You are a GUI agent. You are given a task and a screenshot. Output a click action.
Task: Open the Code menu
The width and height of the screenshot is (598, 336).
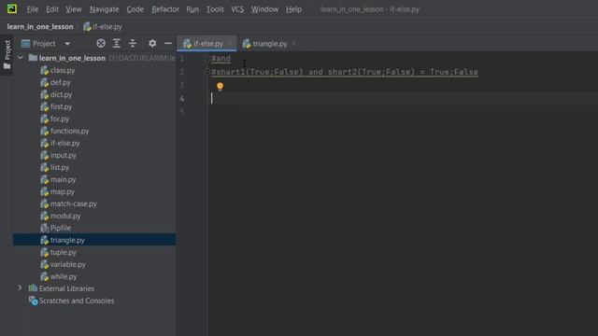click(135, 9)
